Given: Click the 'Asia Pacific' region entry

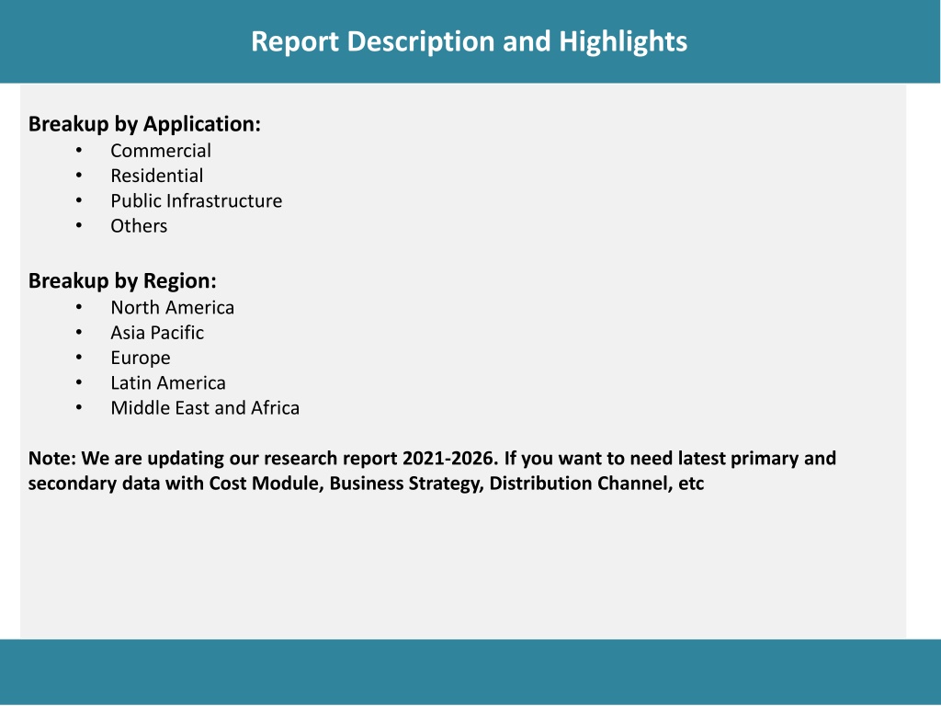Looking at the screenshot, I should [157, 333].
